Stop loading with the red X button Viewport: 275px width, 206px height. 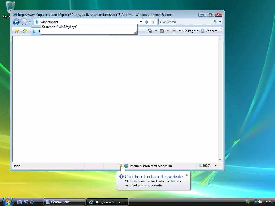153,22
